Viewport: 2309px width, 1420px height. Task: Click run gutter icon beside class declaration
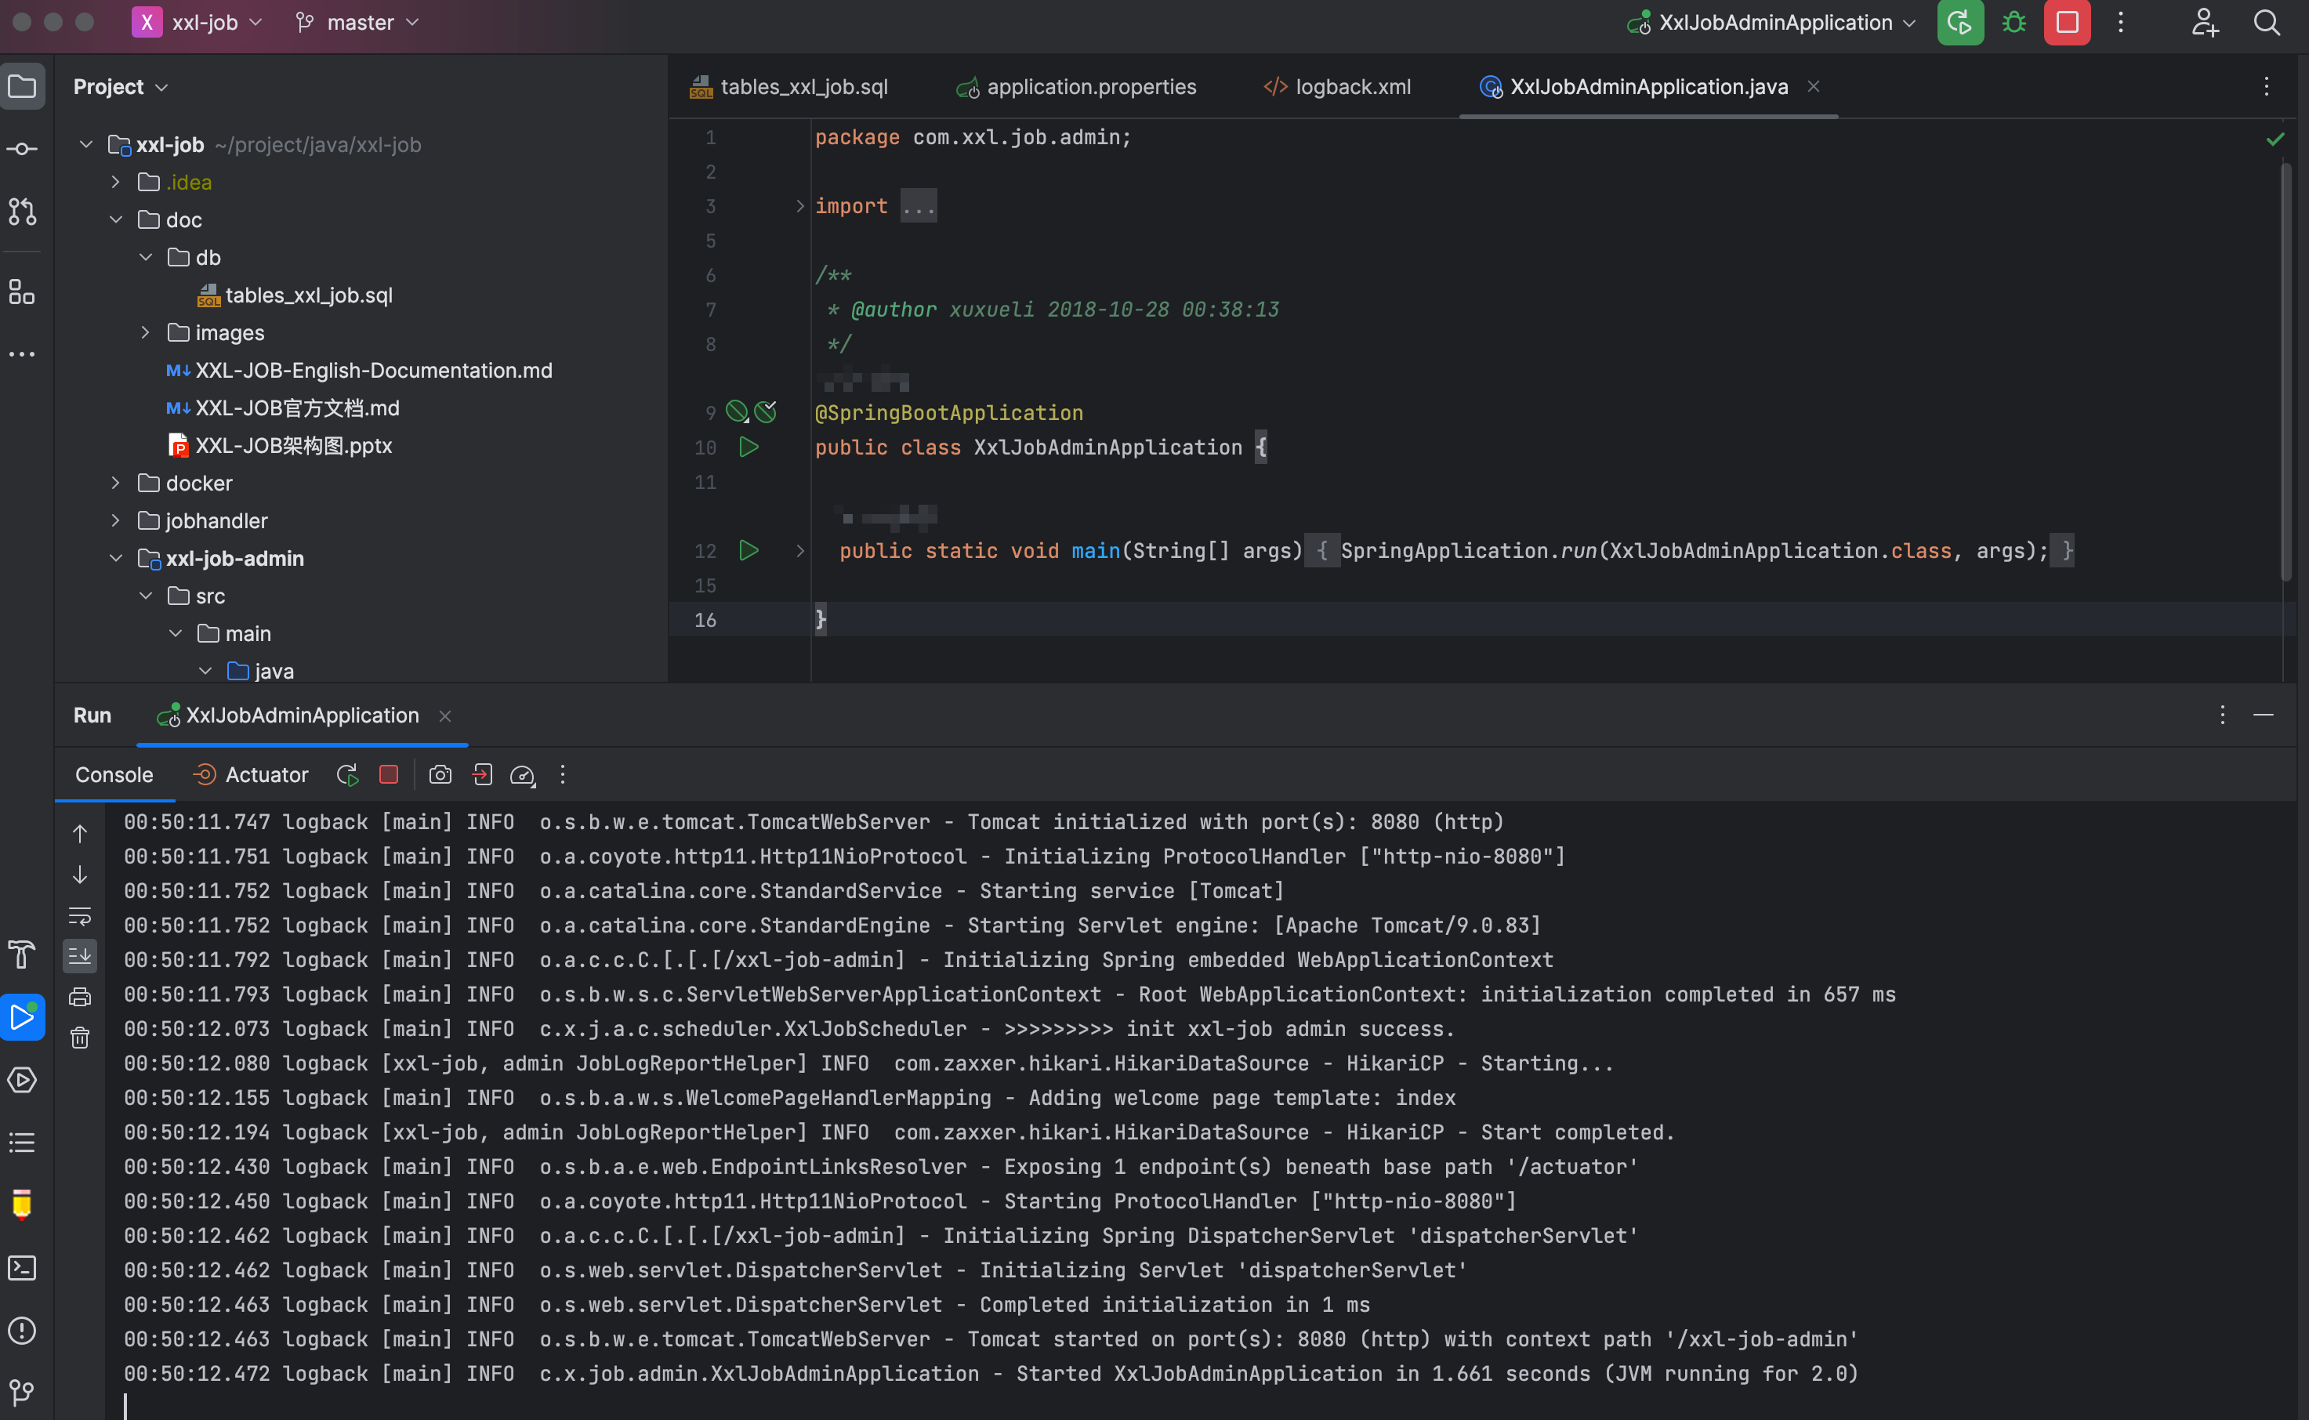tap(749, 447)
